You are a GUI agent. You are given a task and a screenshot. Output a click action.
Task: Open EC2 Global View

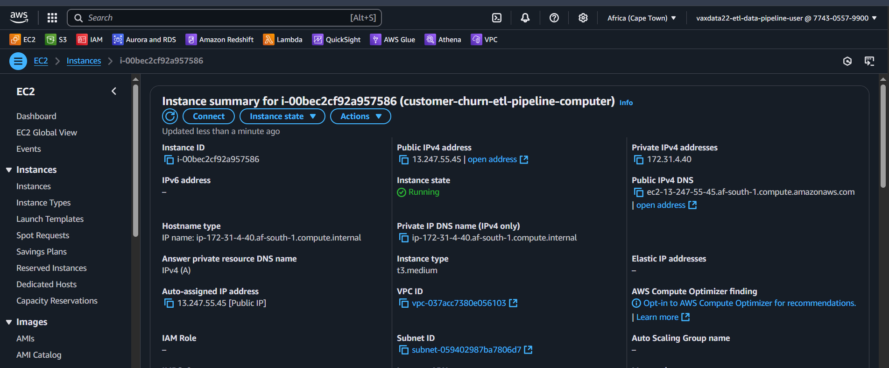coord(47,133)
